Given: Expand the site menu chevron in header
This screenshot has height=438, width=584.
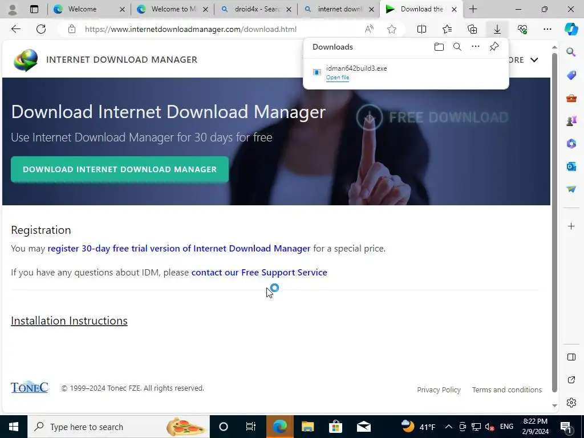Looking at the screenshot, I should pyautogui.click(x=534, y=60).
